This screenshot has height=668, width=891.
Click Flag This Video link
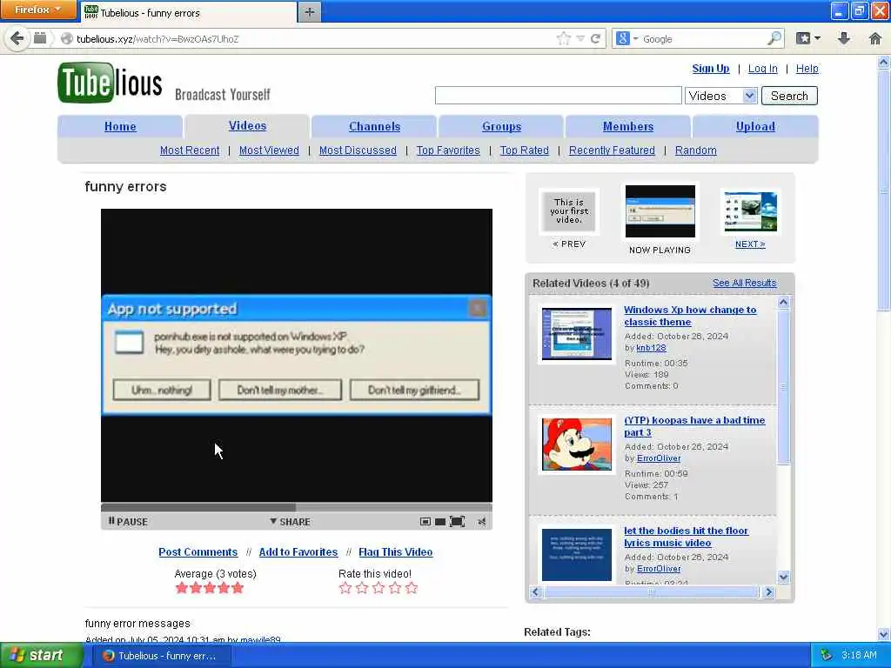click(396, 551)
